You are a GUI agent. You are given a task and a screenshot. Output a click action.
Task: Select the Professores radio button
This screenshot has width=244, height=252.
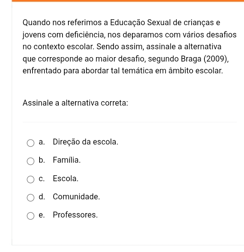[x=31, y=215]
